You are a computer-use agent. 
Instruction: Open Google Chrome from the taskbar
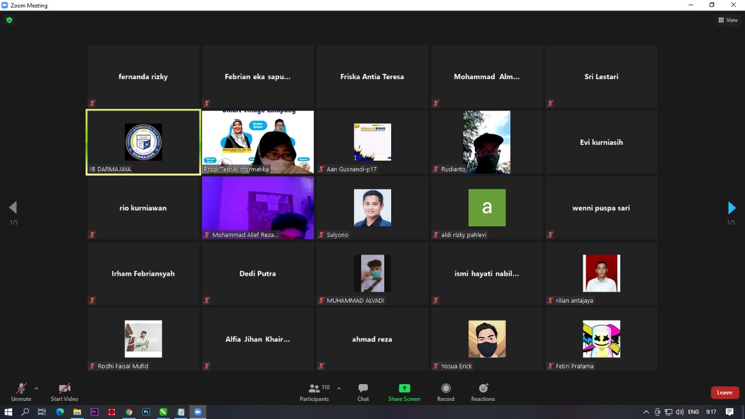(x=129, y=412)
